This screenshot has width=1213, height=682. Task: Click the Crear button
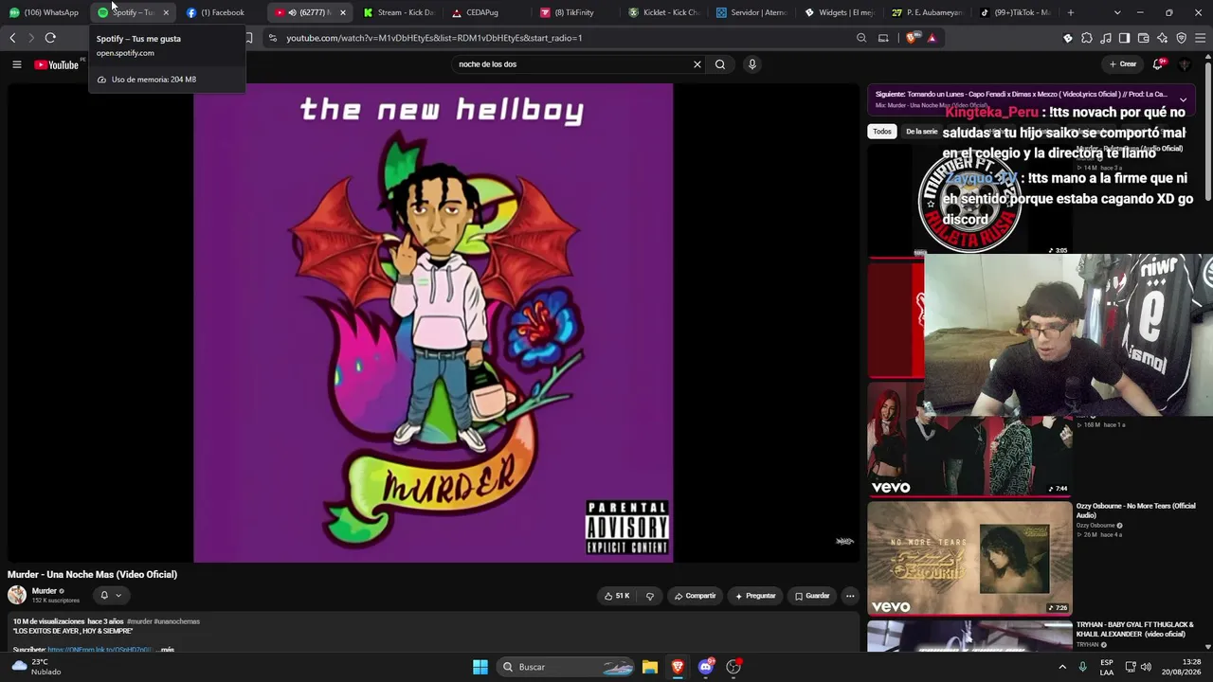[1122, 64]
